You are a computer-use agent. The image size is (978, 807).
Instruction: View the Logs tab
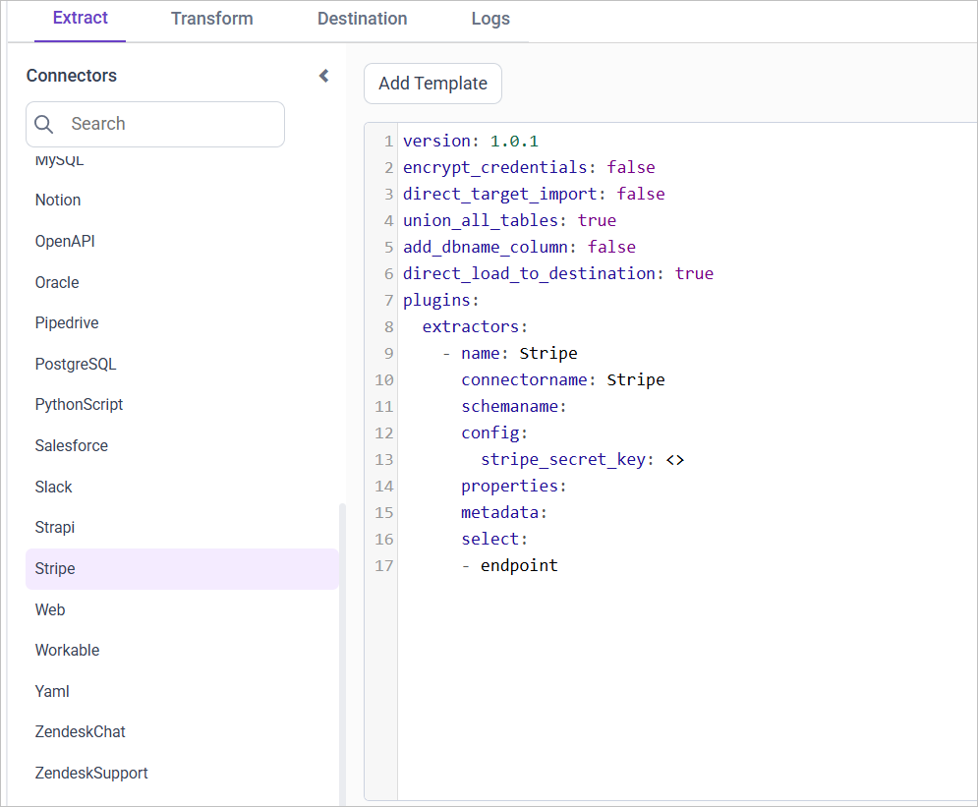click(x=489, y=19)
